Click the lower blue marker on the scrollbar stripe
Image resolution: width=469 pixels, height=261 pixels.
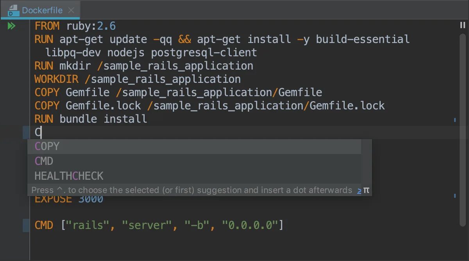tap(455, 195)
